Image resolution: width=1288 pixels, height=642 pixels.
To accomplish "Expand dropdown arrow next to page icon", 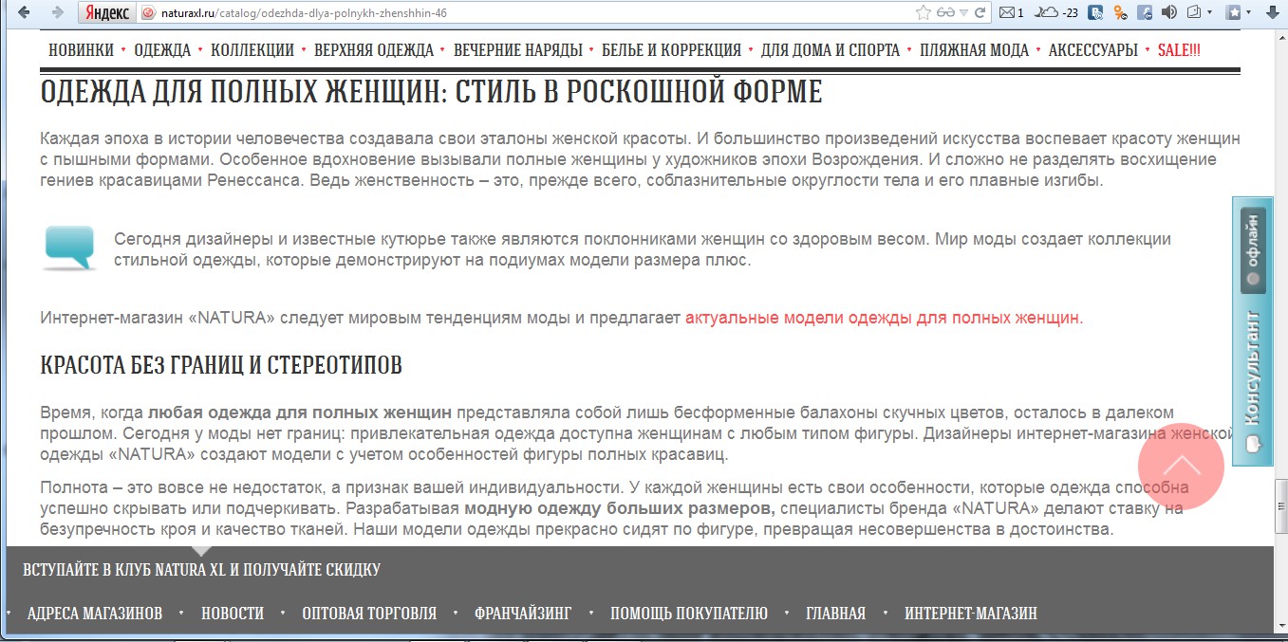I will (x=1211, y=13).
